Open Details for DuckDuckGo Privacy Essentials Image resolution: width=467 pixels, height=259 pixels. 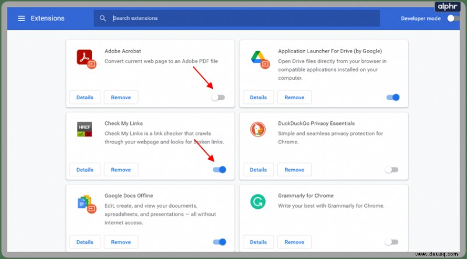click(x=258, y=170)
